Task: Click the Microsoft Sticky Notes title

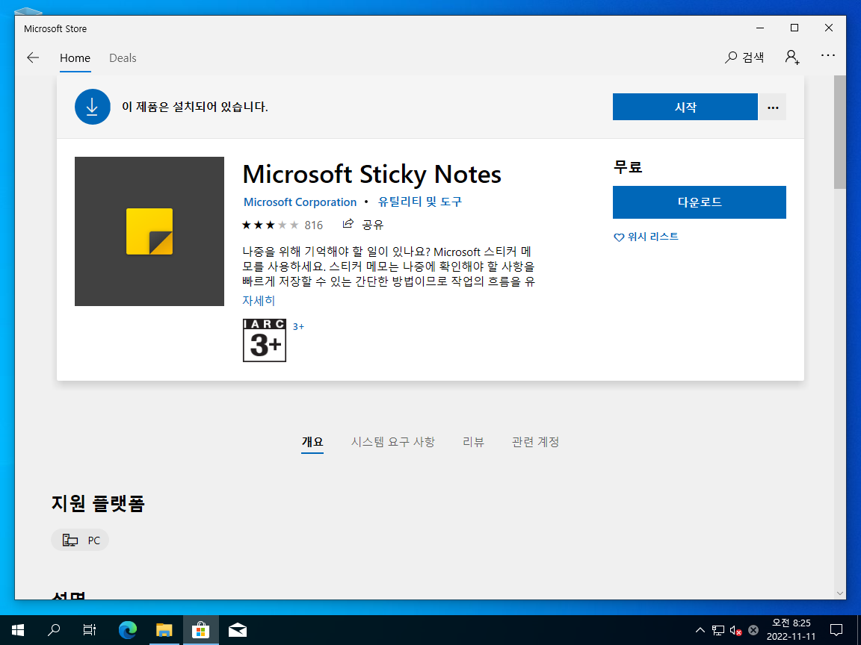Action: [371, 175]
